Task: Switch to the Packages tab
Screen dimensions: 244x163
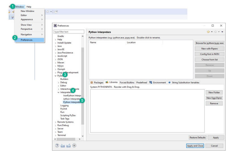Action: coord(97,82)
